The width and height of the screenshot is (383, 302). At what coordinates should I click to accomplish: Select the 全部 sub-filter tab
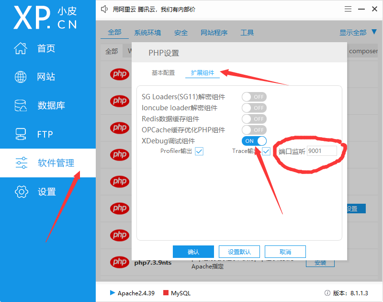[x=112, y=51]
